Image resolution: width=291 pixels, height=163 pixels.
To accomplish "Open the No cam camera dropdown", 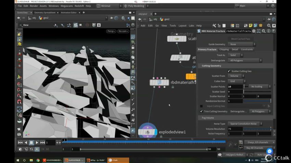I will click(x=123, y=31).
